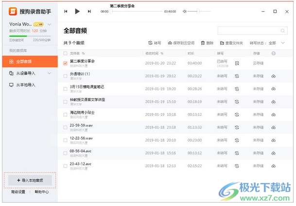Viewport: 296px width, 206px height.
Task: Open the 23-59-59.wav file name
Action: tap(81, 126)
